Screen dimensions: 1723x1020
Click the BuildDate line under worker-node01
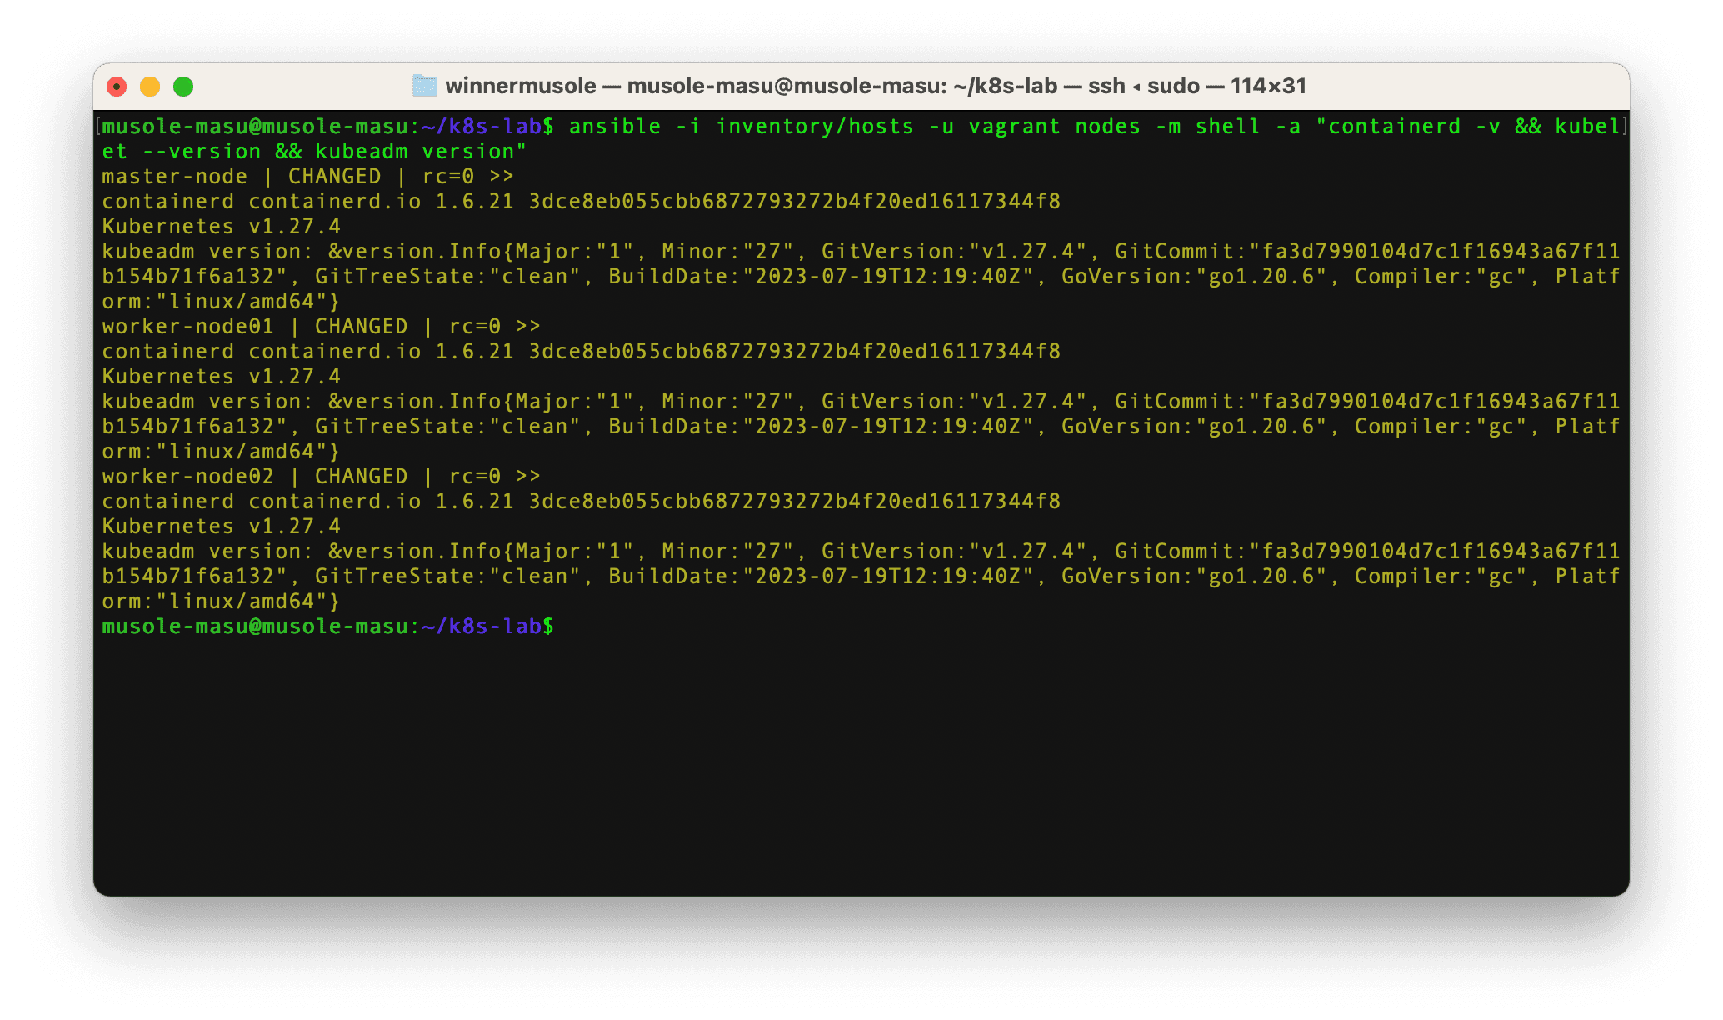pyautogui.click(x=861, y=427)
